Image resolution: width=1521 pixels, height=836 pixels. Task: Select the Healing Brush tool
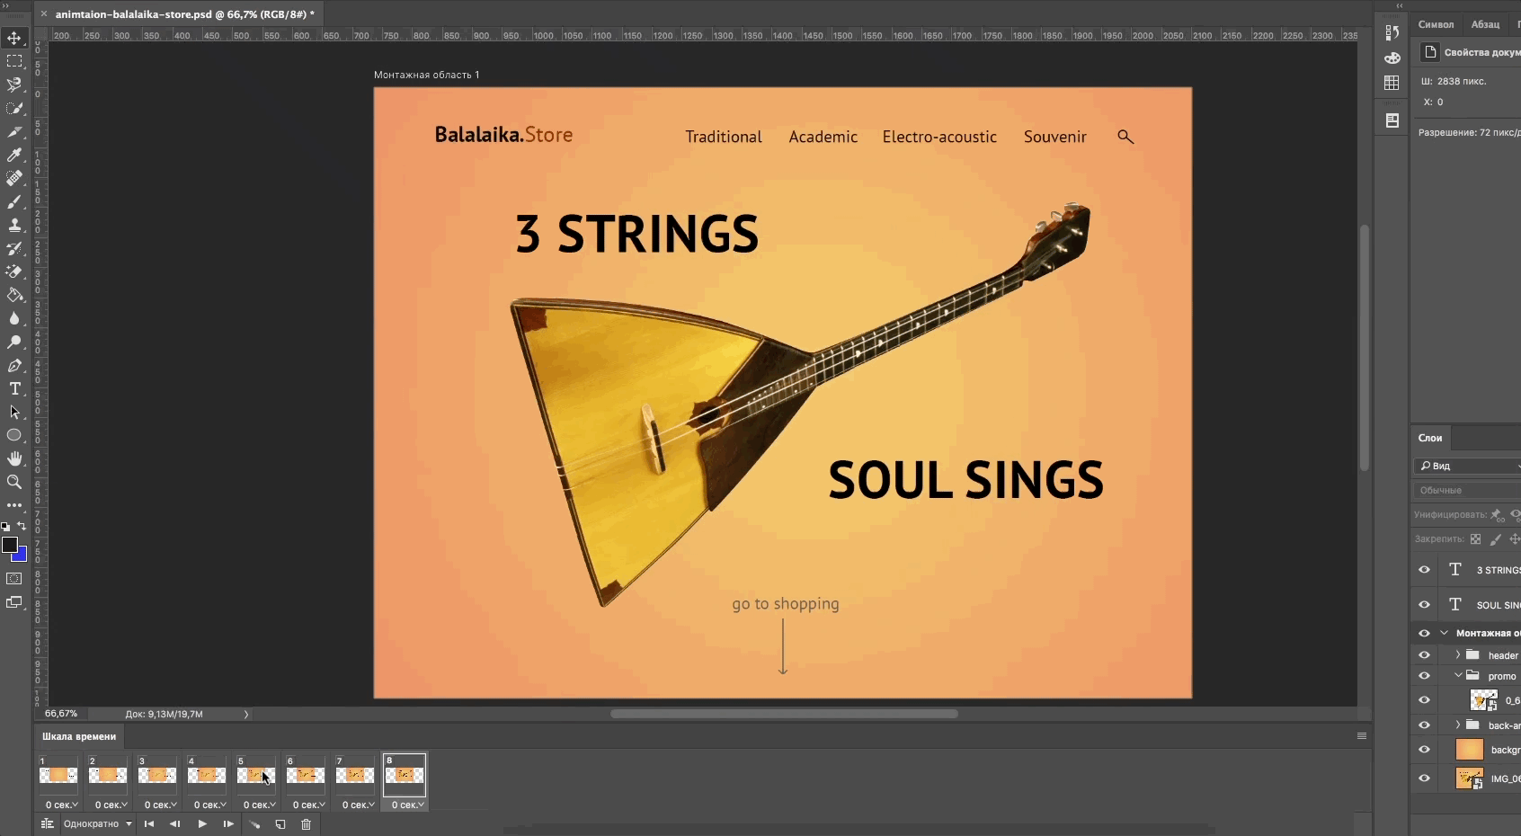click(14, 178)
